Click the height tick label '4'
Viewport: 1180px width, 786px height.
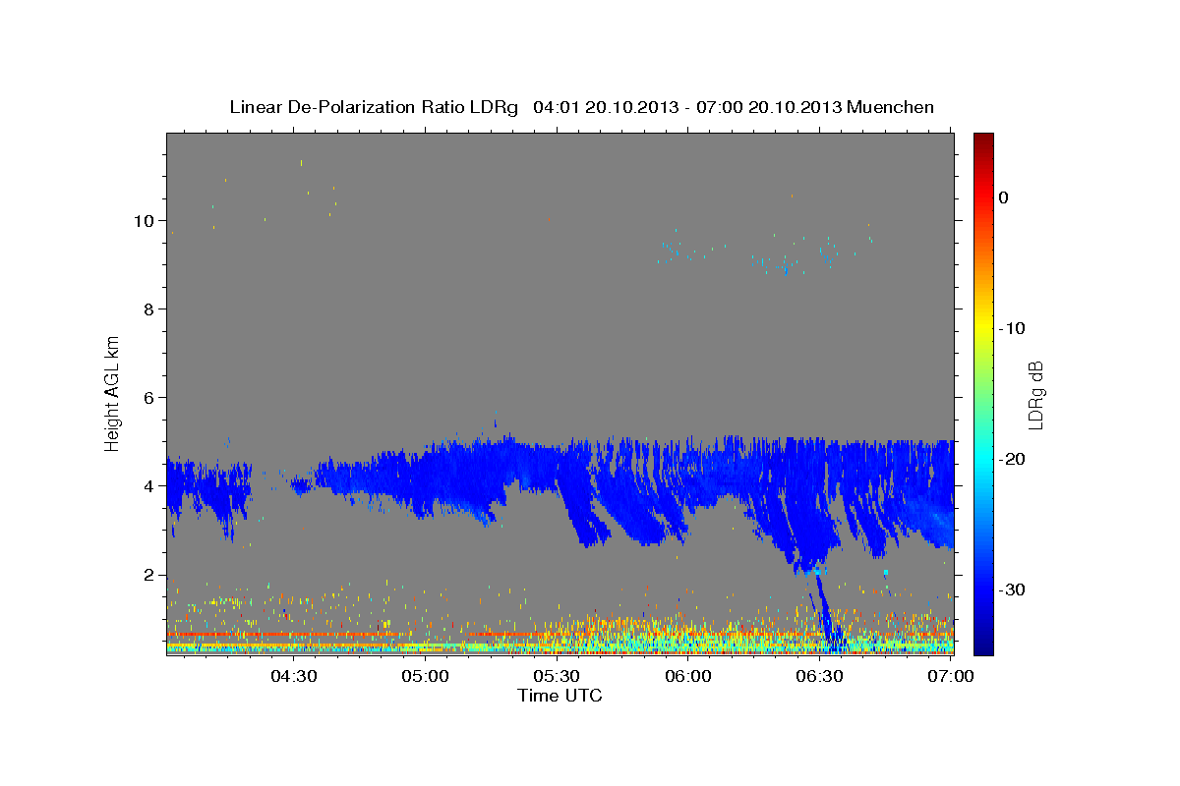pos(147,486)
